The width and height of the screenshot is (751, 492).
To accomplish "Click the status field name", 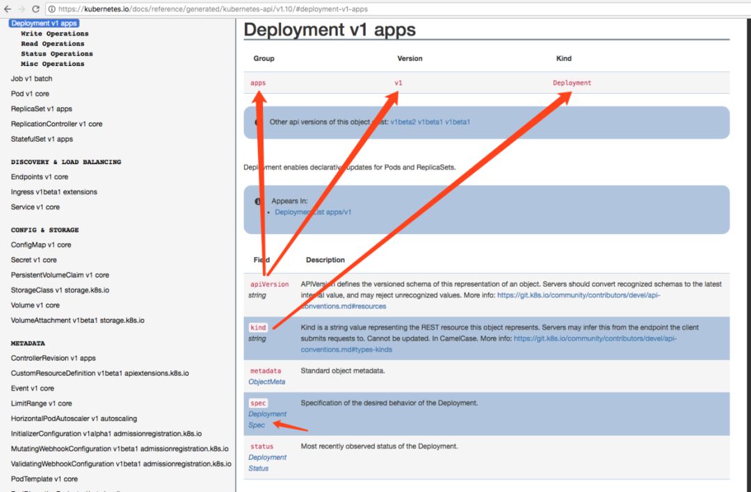I will pos(261,447).
